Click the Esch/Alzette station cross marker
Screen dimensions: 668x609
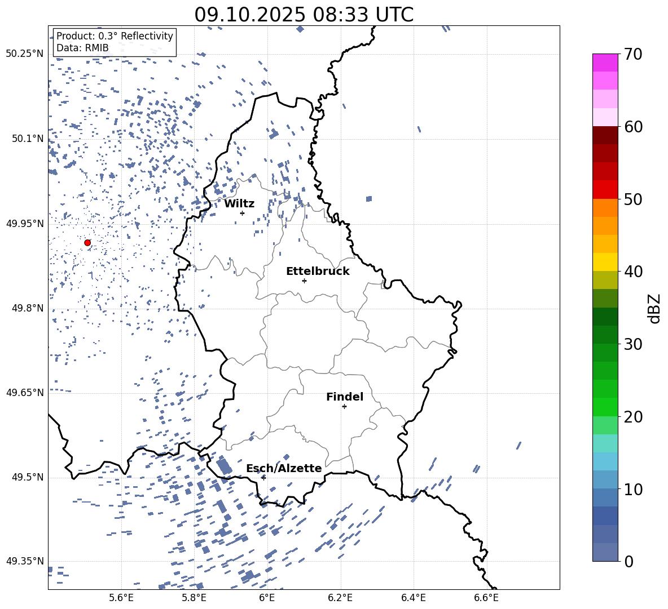point(263,478)
